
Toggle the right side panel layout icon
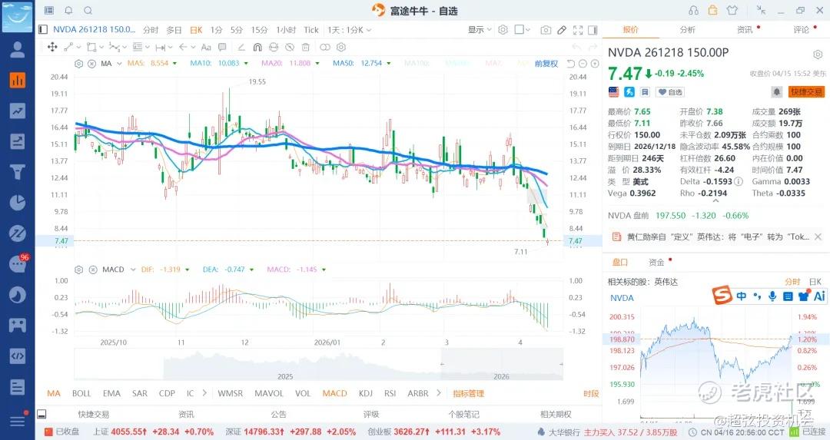[x=593, y=30]
